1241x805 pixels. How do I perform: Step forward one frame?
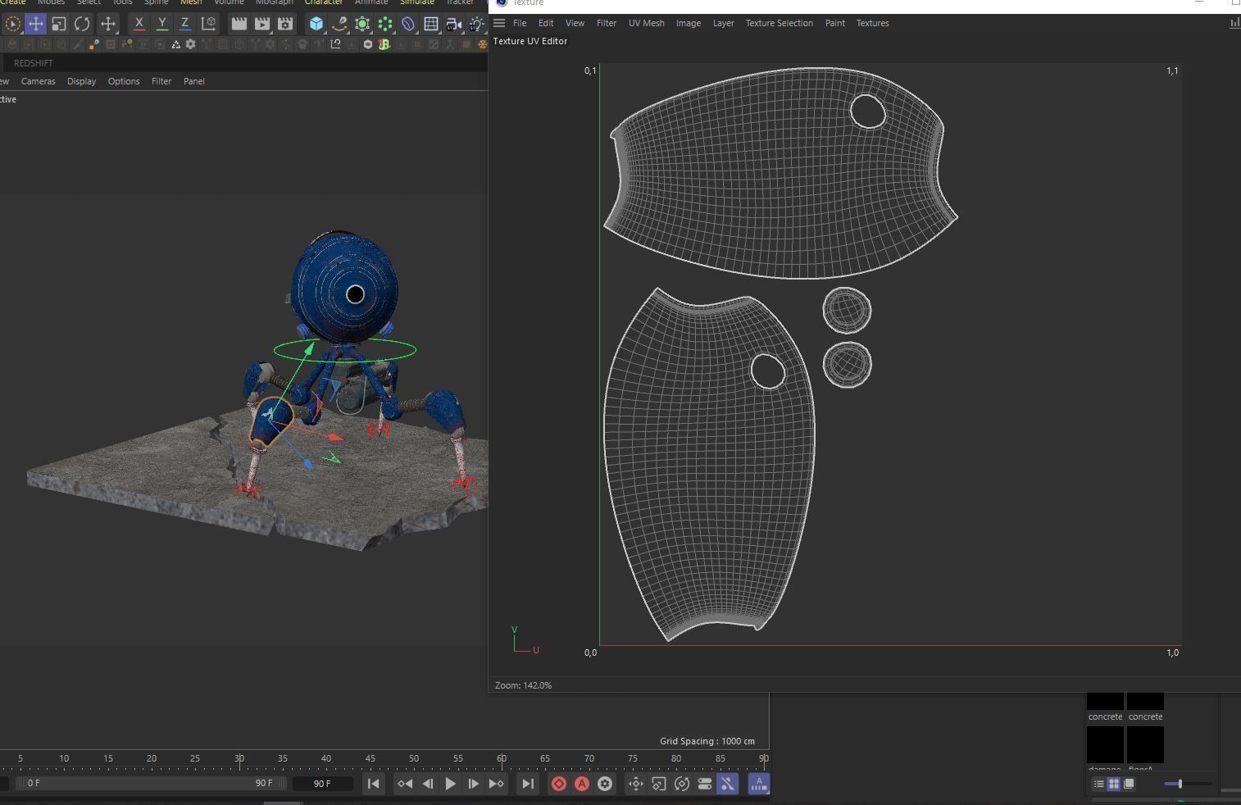click(x=473, y=784)
